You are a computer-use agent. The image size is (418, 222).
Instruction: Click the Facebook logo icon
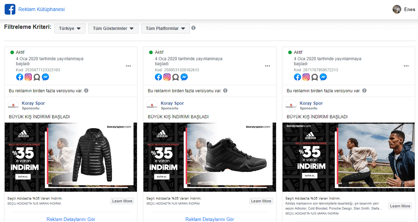pos(10,9)
